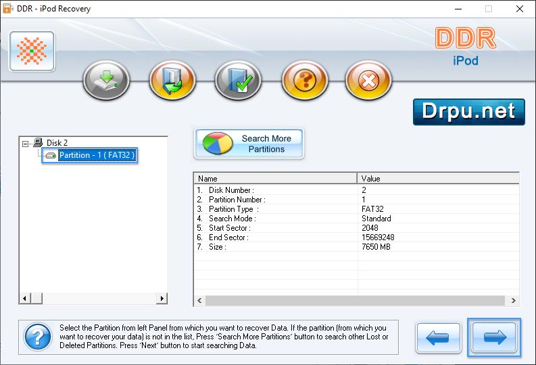Proceed with the Next right arrow button
The height and width of the screenshot is (365, 536).
coord(494,337)
